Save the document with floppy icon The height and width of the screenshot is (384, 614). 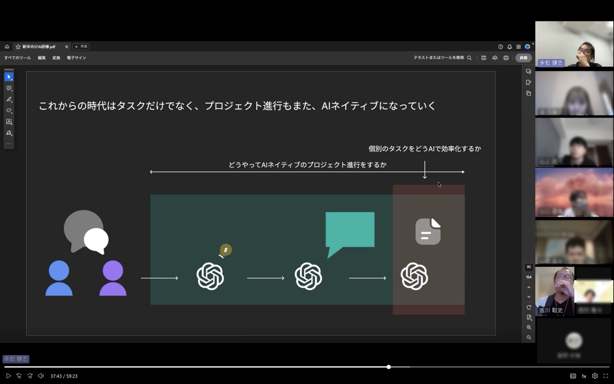tap(484, 58)
